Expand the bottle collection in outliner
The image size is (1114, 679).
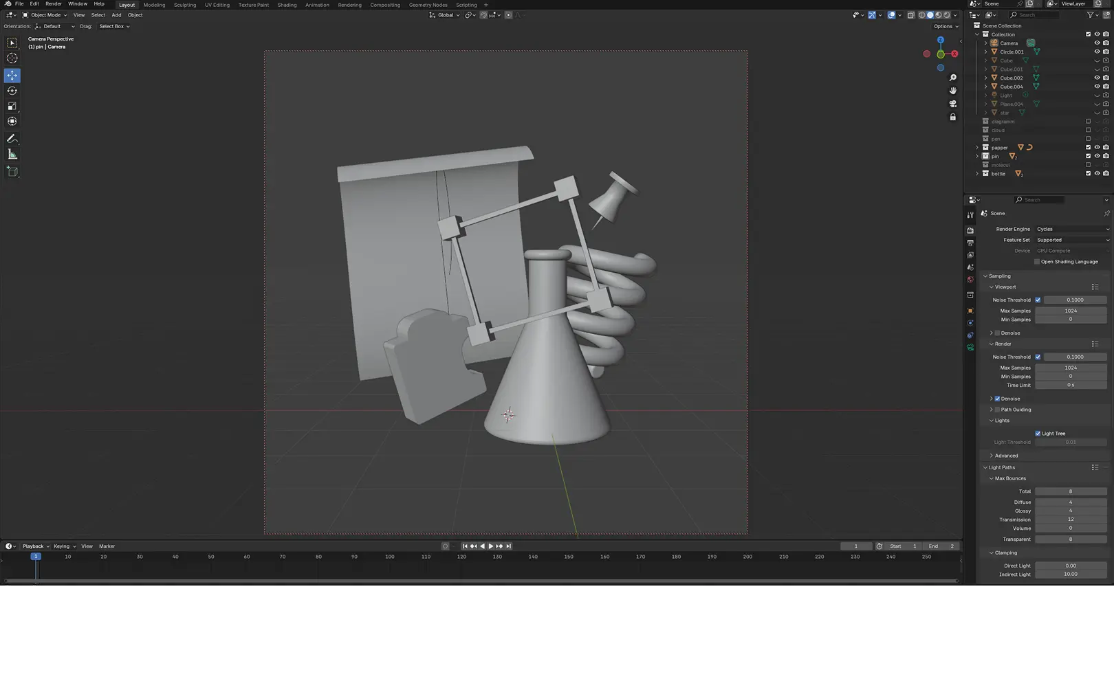[x=977, y=174]
